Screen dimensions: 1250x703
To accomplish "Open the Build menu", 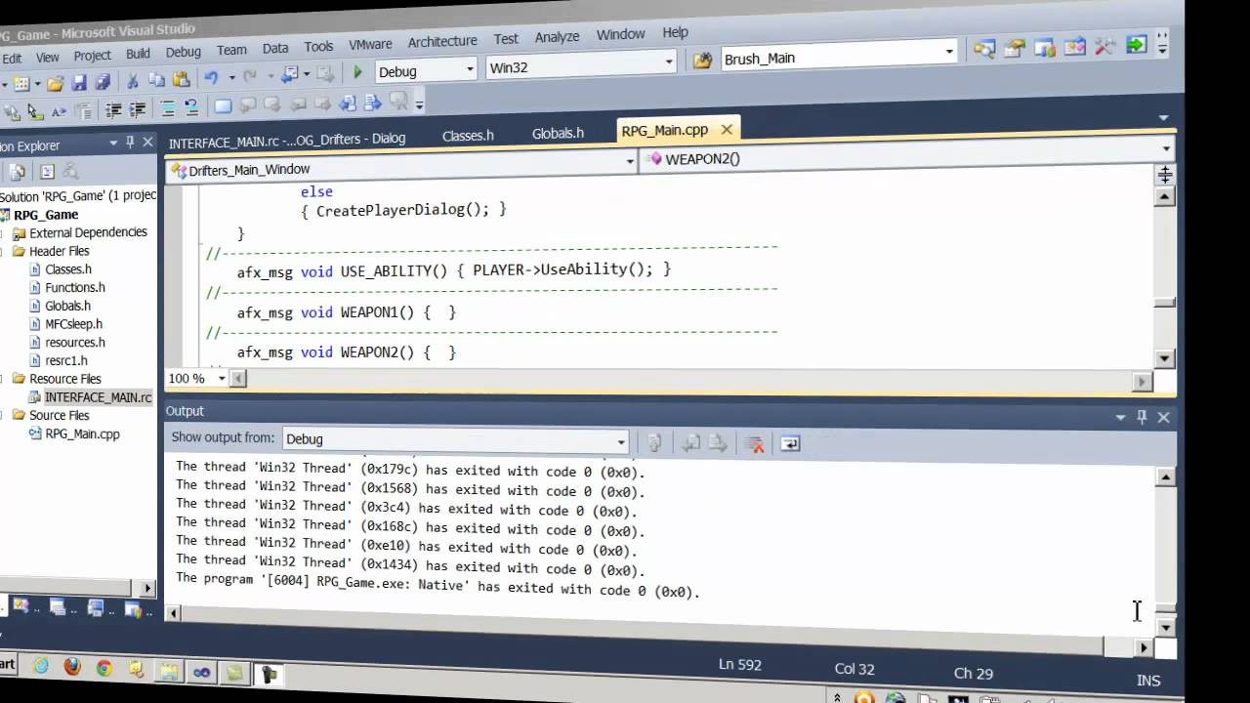I will 138,54.
